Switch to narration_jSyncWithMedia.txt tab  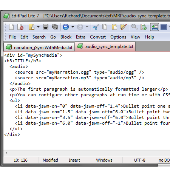point(39,47)
